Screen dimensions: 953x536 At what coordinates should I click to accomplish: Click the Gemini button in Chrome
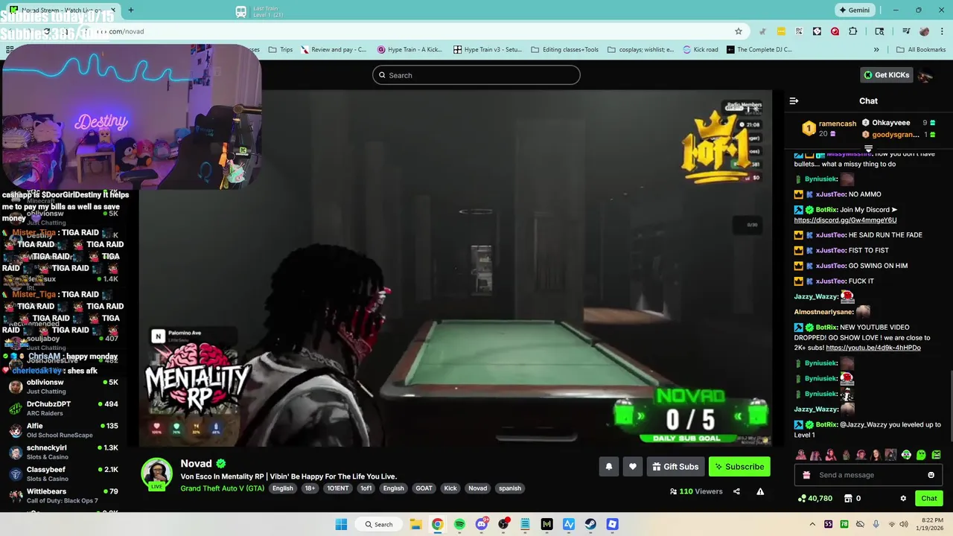(854, 10)
